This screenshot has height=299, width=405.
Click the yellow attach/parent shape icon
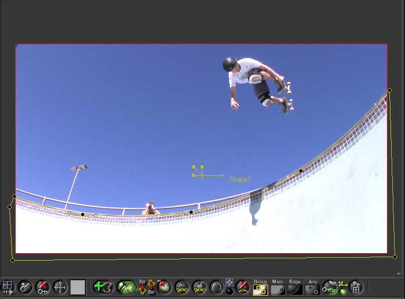(343, 284)
